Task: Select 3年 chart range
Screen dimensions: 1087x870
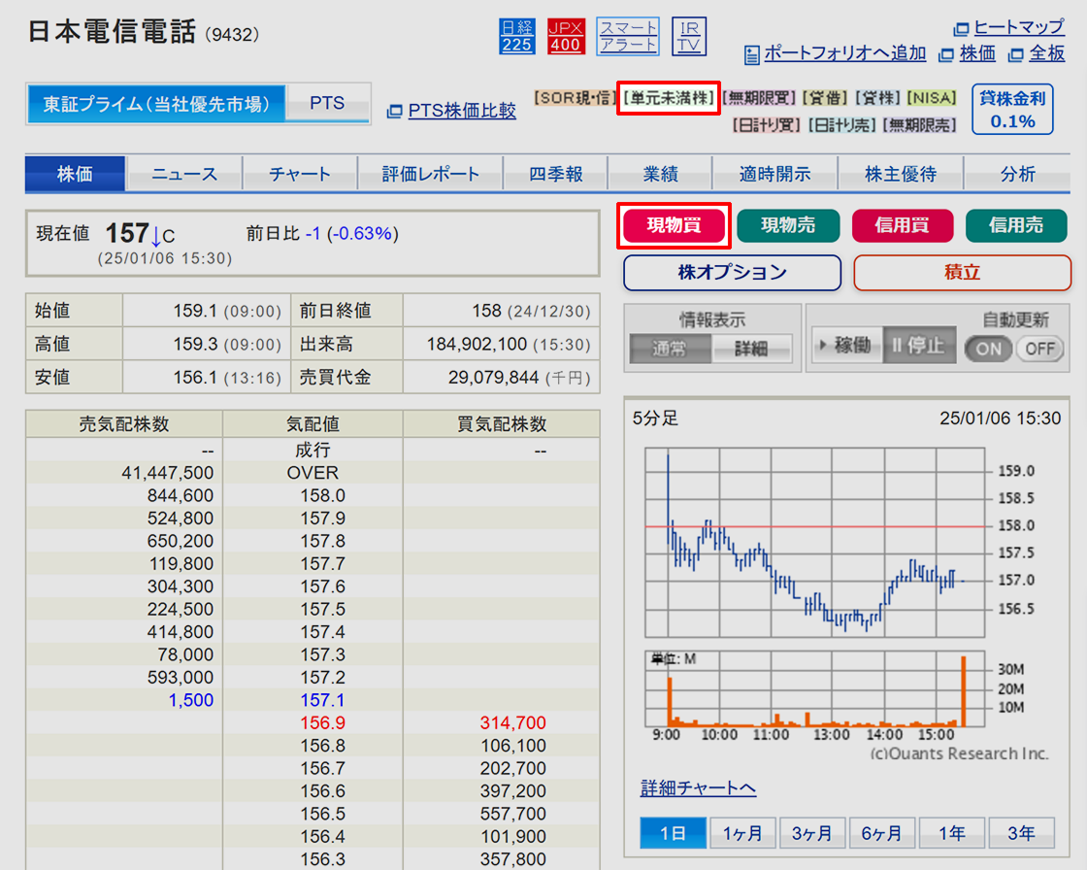Action: [1021, 832]
